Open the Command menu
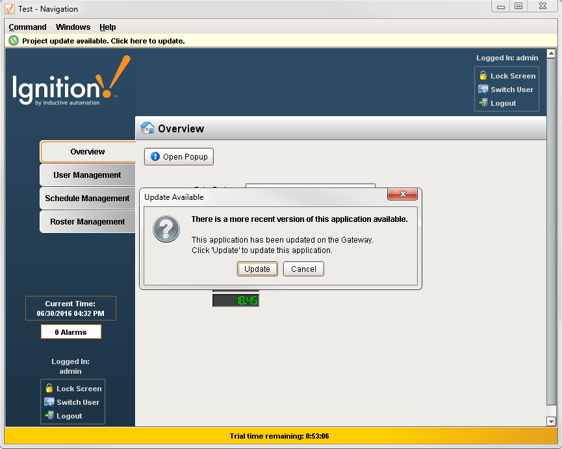The width and height of the screenshot is (562, 449). 27,27
